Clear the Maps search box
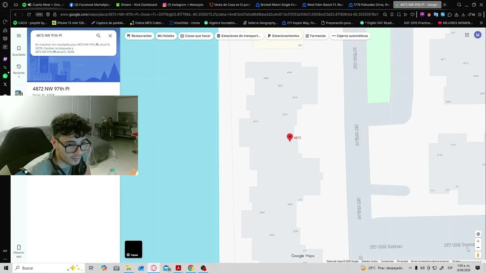Viewport: 486px width, 273px height. coord(110,36)
